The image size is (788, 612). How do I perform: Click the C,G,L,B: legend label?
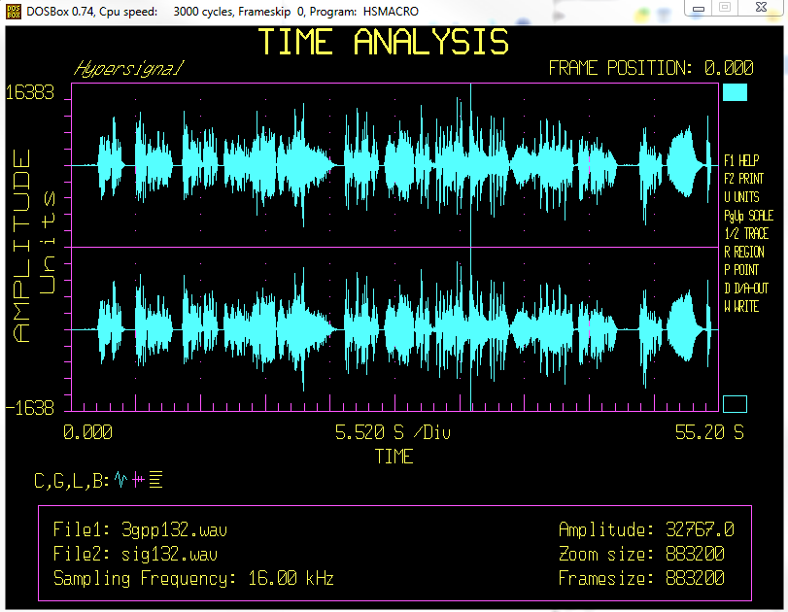click(x=72, y=481)
